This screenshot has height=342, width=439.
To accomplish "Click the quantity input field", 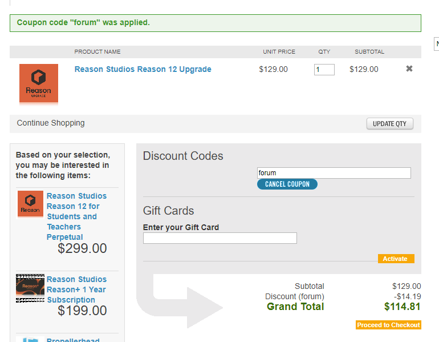I will (x=324, y=70).
